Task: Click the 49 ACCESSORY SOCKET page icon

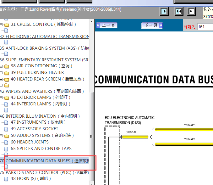Action: [x=6, y=129]
